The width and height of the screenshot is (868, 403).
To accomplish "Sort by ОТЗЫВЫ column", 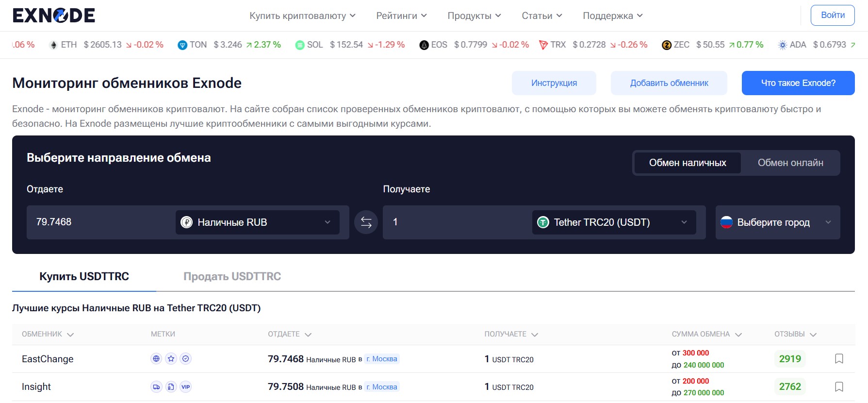I will [796, 334].
